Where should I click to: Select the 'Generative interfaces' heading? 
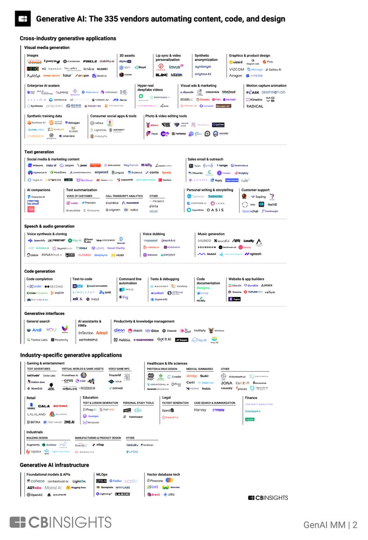[x=44, y=314]
